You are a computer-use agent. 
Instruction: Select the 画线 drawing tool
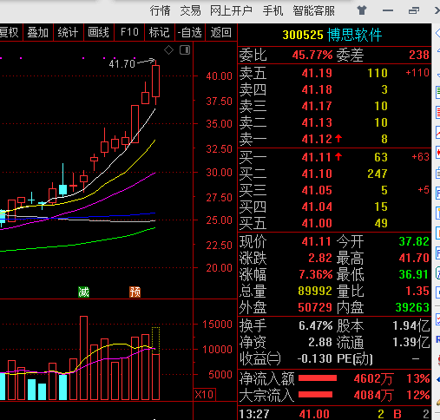[x=99, y=32]
